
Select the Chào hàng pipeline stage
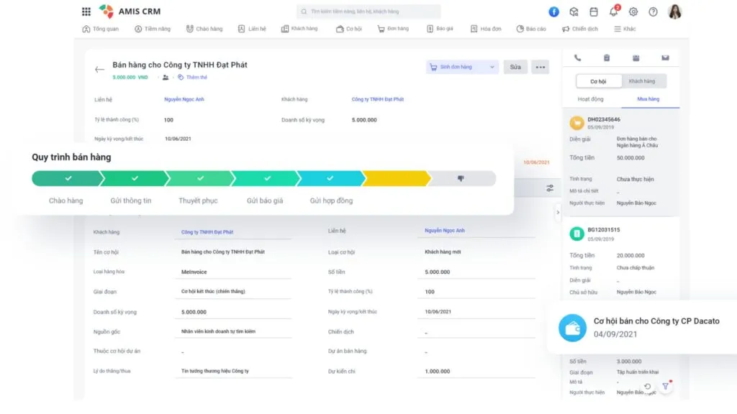(67, 178)
